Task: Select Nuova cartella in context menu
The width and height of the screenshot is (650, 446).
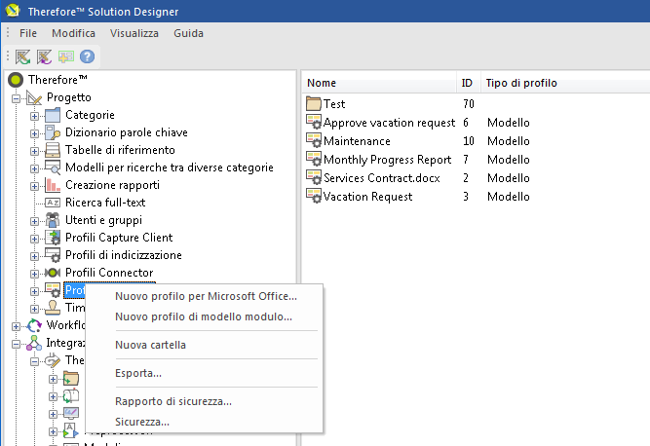Action: click(150, 345)
